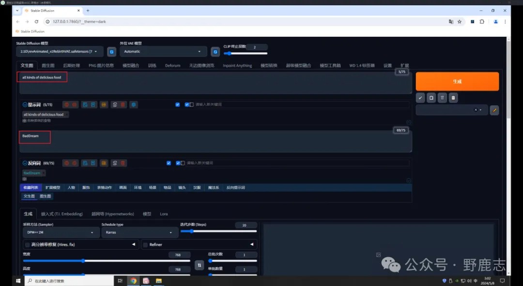
Task: Switch to the 图生图 main tab
Action: (48, 65)
